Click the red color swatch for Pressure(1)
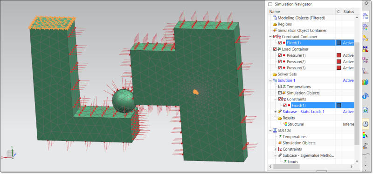The width and height of the screenshot is (373, 174). click(x=339, y=55)
